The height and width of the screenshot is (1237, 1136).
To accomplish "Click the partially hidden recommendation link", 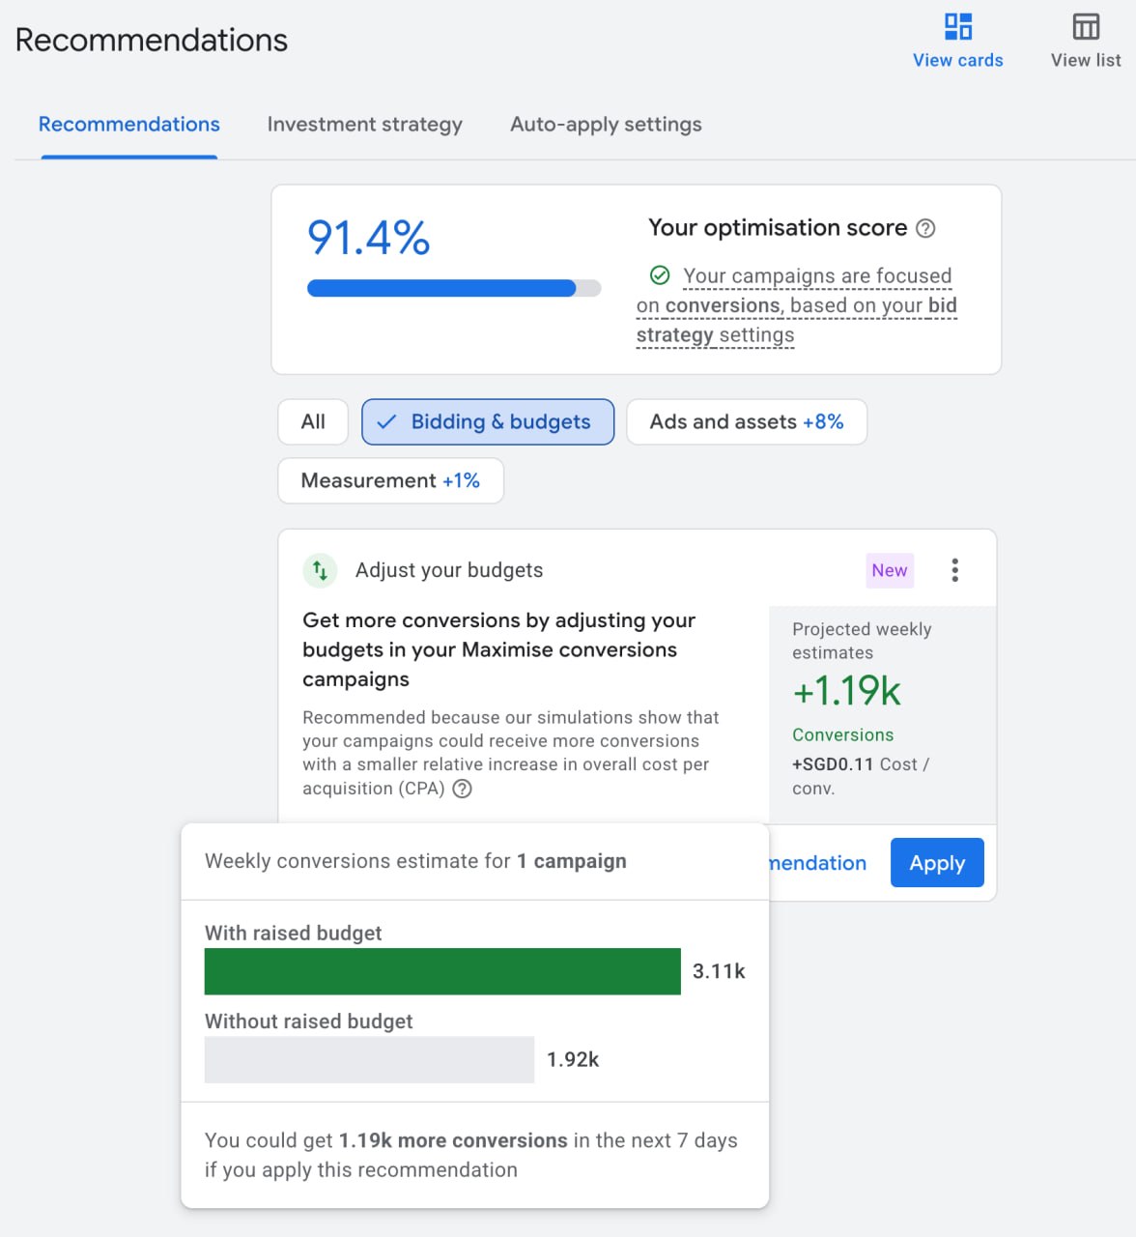I will (818, 863).
